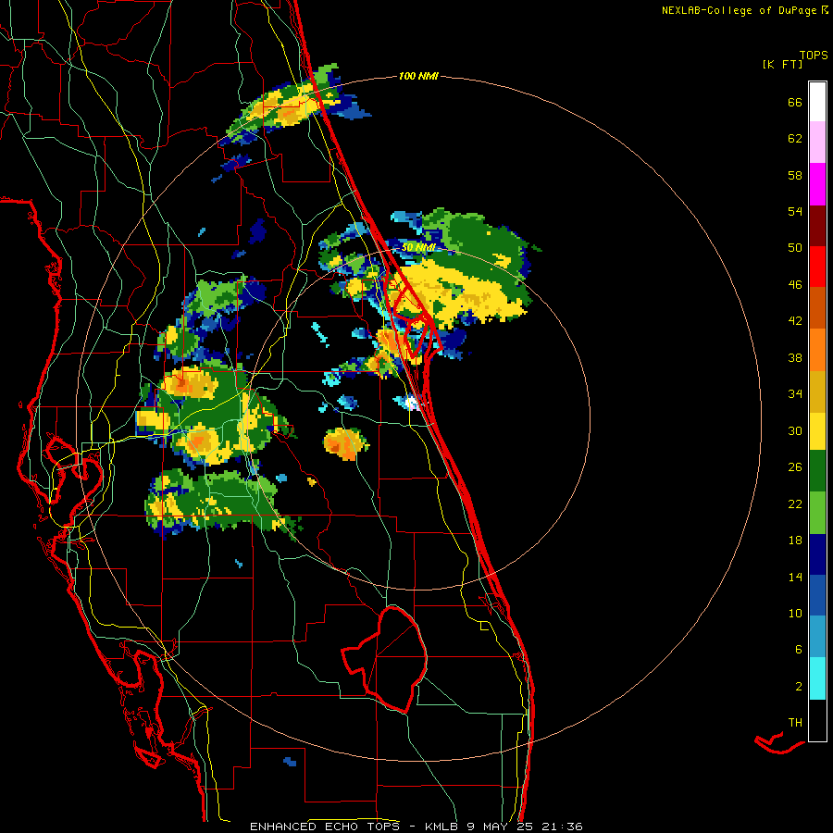Click the 'TOPS' legend heading

point(814,56)
